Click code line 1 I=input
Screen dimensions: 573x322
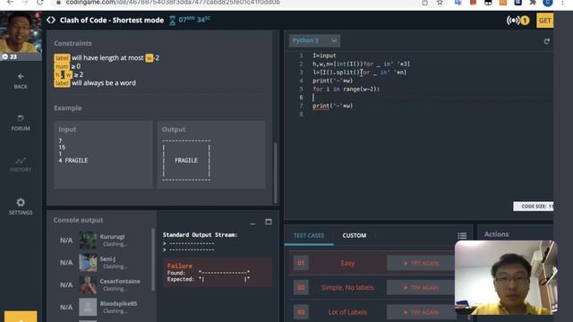tap(324, 55)
